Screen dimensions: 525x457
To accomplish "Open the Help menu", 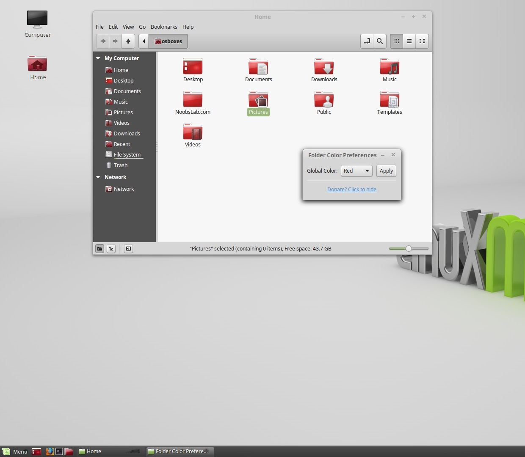I will (x=188, y=27).
